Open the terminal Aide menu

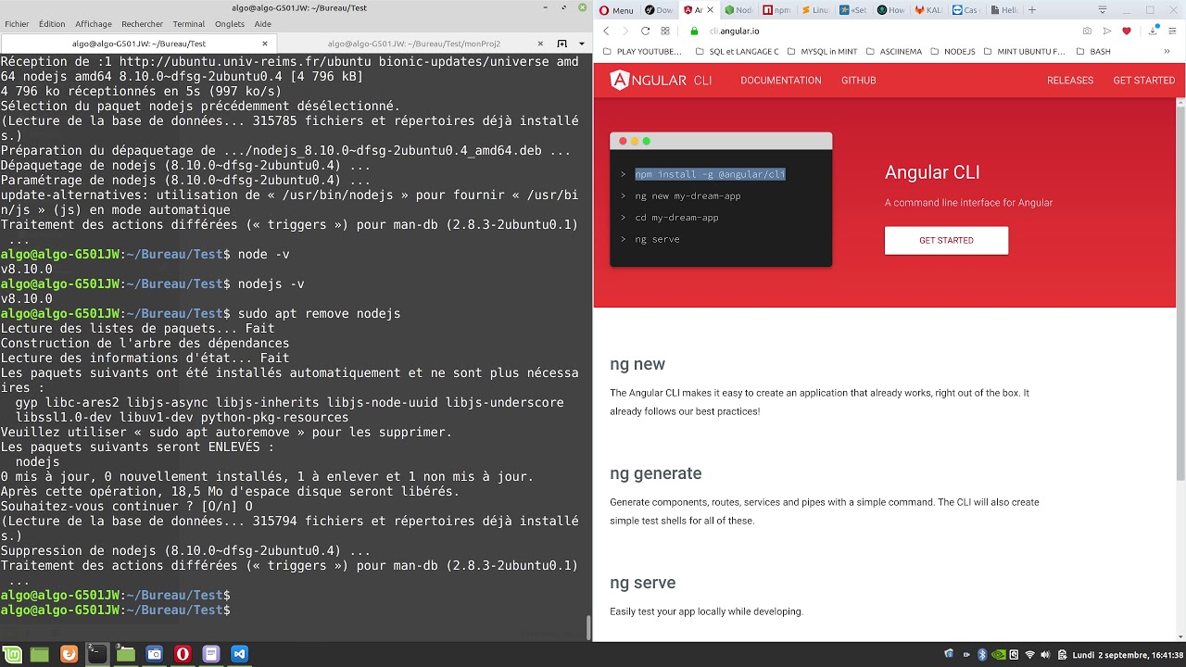click(x=263, y=24)
